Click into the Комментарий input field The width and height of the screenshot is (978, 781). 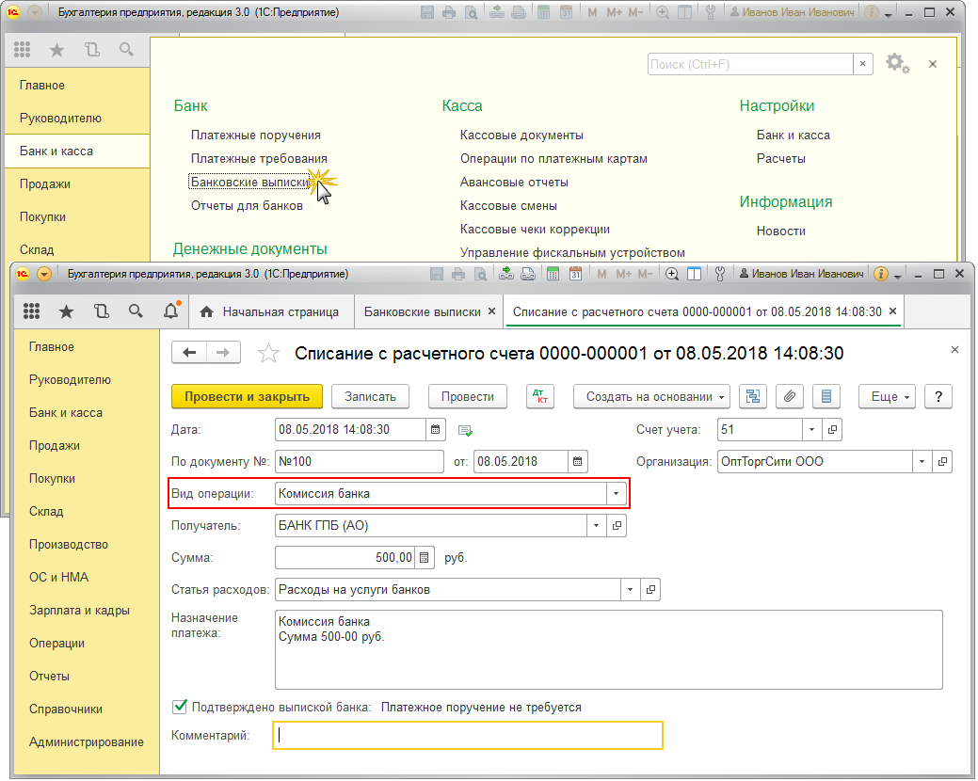[x=467, y=735]
